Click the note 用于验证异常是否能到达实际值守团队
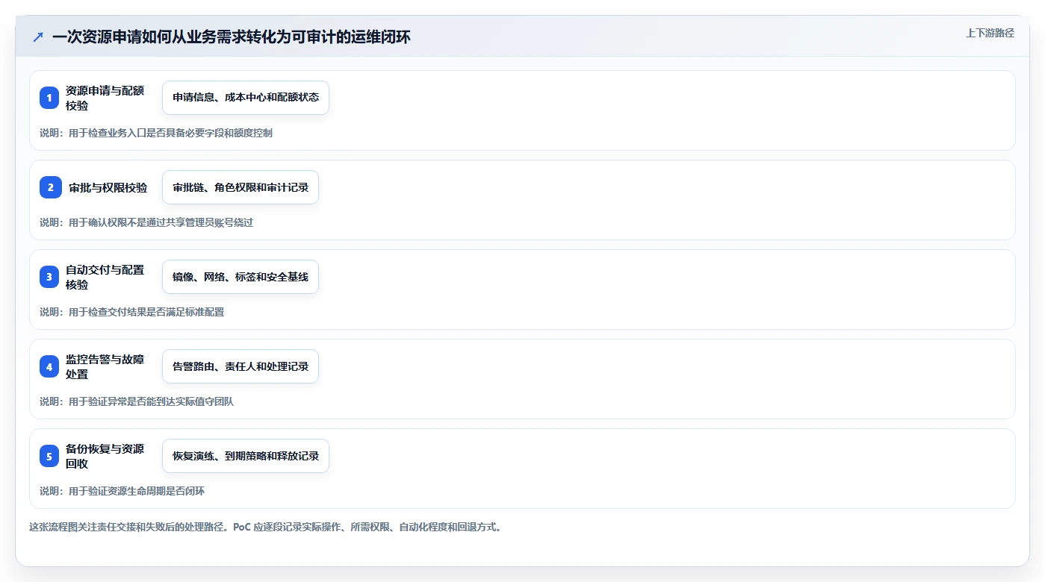 [151, 401]
